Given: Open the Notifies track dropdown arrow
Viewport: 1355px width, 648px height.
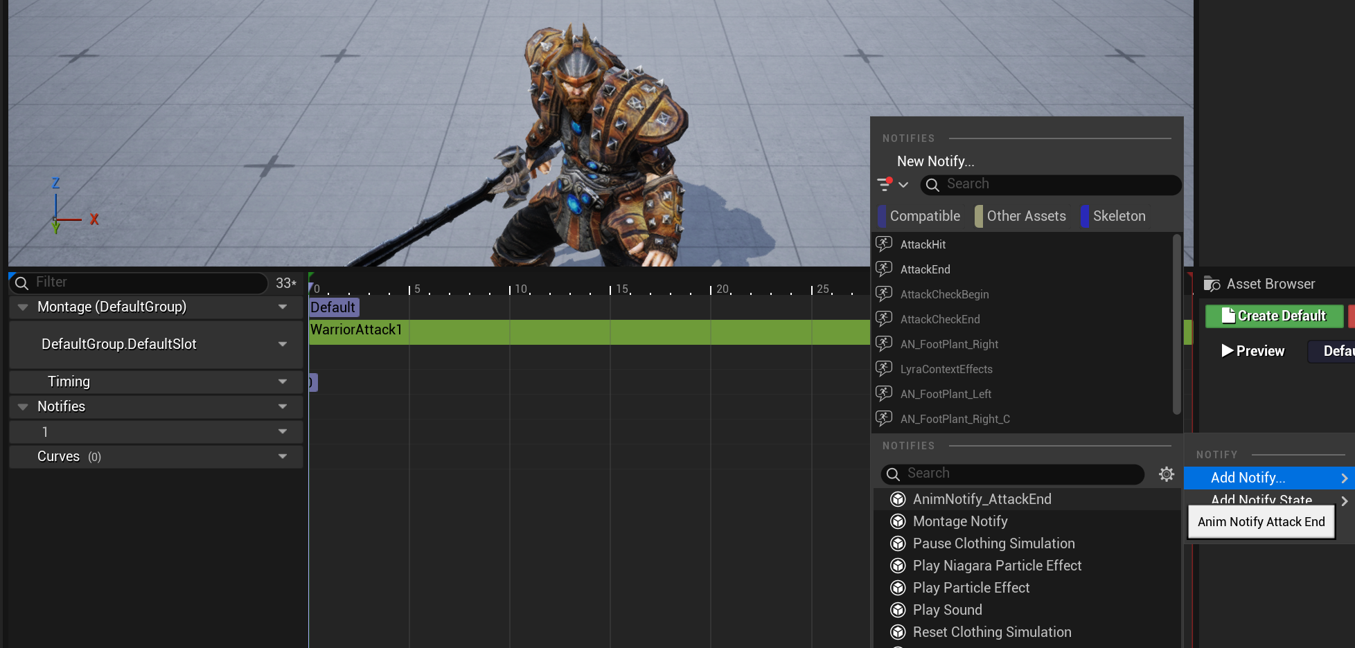Looking at the screenshot, I should [283, 406].
